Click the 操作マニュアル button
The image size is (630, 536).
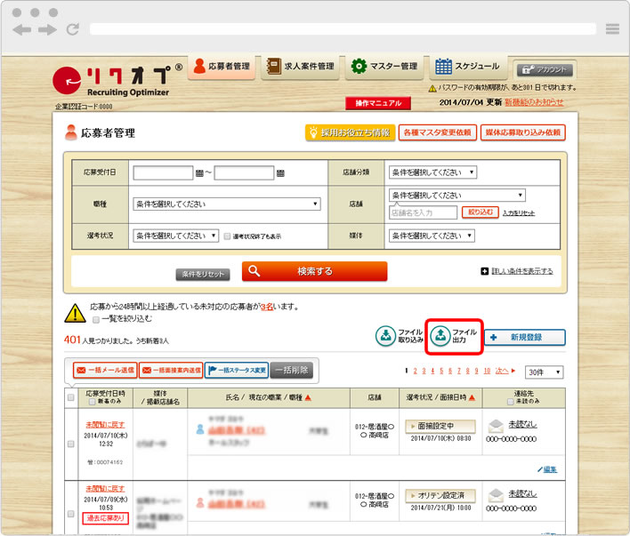click(x=378, y=103)
